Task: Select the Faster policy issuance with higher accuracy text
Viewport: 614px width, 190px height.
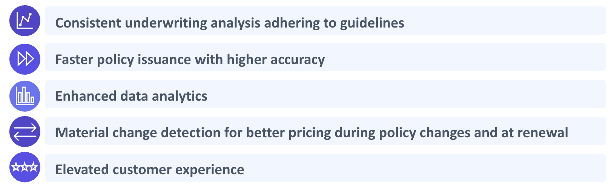Action: [190, 60]
